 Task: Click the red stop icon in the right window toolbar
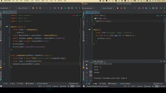coord(121,8)
